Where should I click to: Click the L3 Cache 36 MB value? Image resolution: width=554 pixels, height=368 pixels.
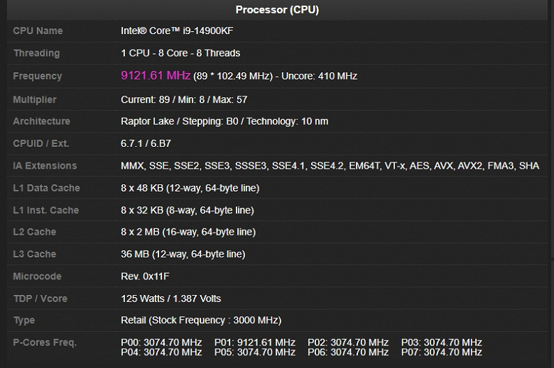tap(183, 254)
